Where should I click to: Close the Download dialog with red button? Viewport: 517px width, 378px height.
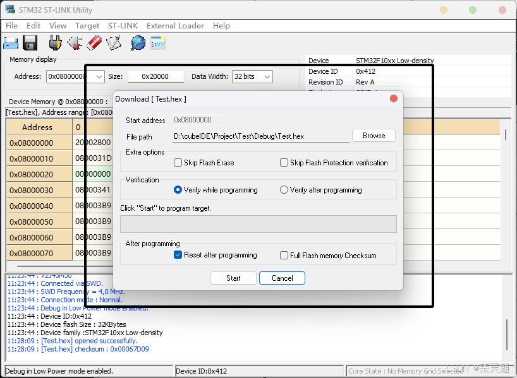393,98
